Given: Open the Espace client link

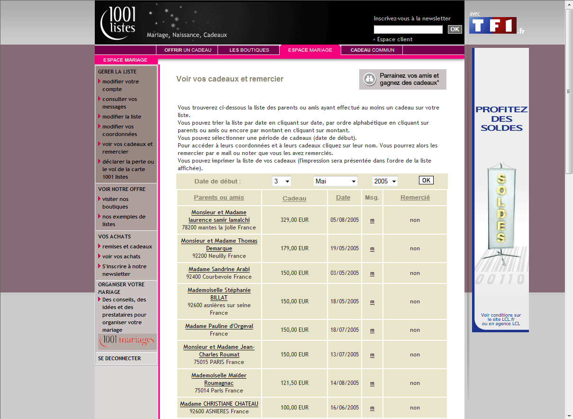Looking at the screenshot, I should tap(395, 39).
